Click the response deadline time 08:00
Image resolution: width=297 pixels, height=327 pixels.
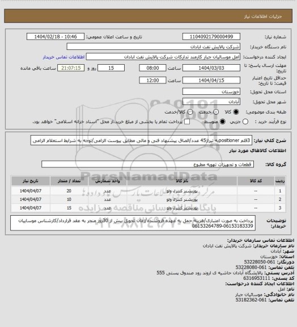(152, 68)
